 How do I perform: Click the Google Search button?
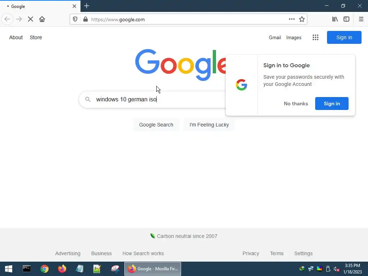156,125
